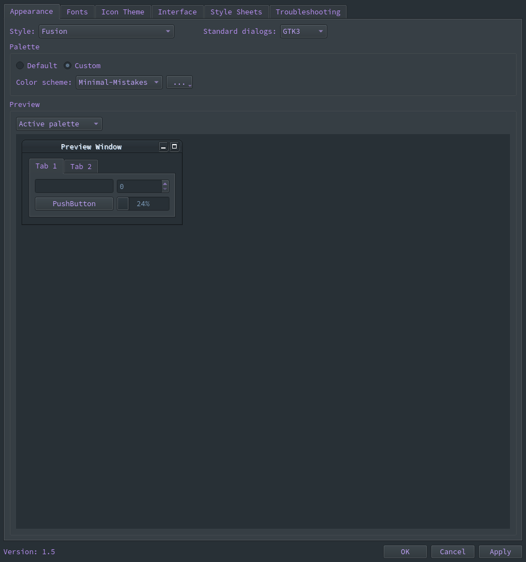Select Tab 2 in the preview

tap(81, 167)
